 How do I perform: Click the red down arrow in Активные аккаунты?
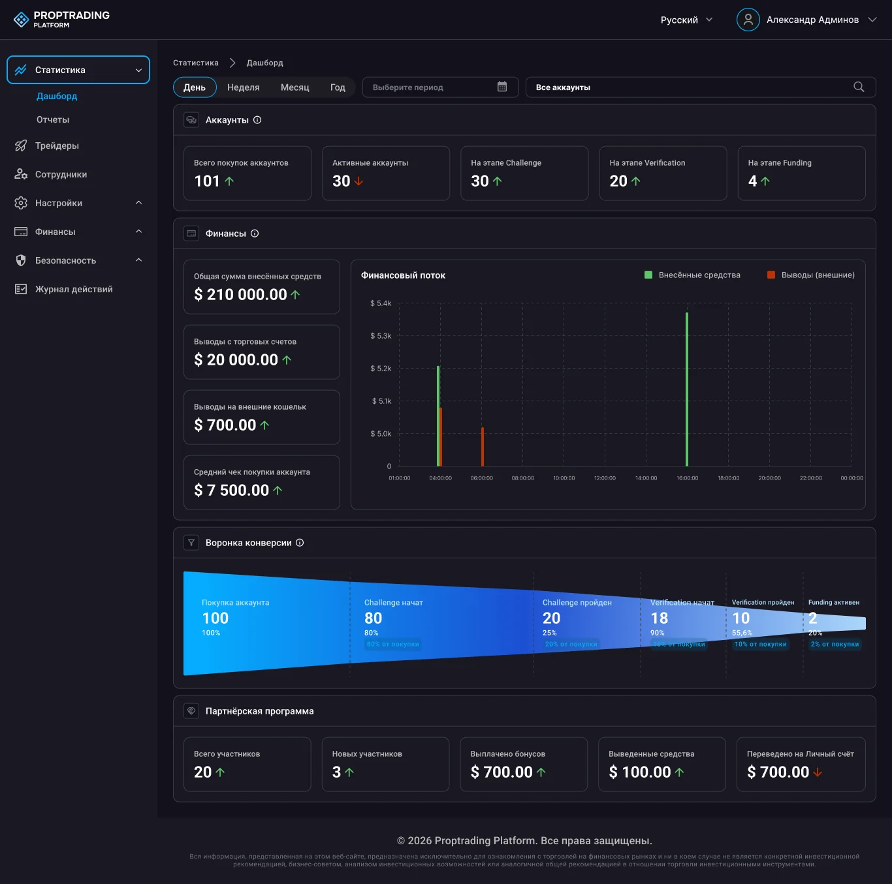click(358, 181)
